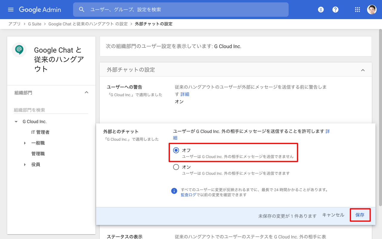Screen dimensions: 382x239
Task: Select G Cloud Inc. organization
Action: [35, 122]
